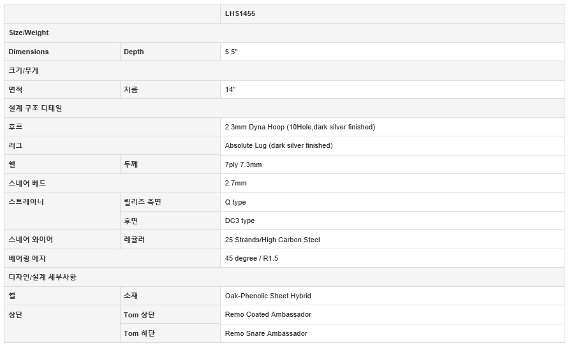Select the Tom 하단 label cell

(170, 333)
